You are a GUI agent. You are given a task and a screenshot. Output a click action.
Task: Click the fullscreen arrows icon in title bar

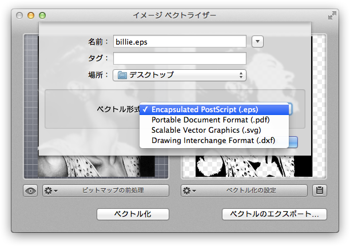tap(332, 15)
